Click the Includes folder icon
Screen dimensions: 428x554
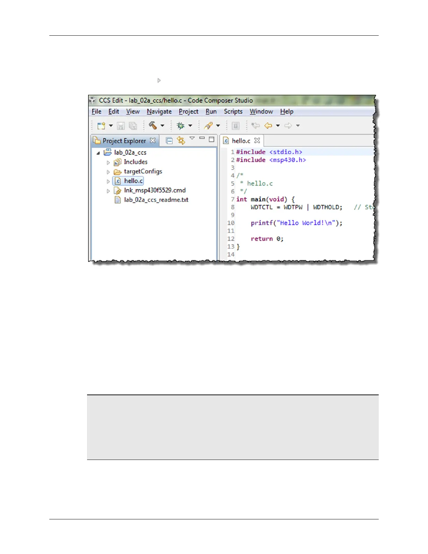(117, 162)
